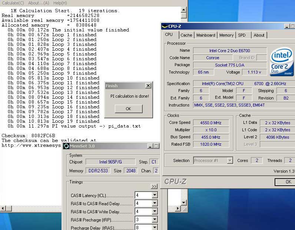Switch to the Memory tab in CPU-Z
Screen dimensions: 295x230
pos(226,35)
